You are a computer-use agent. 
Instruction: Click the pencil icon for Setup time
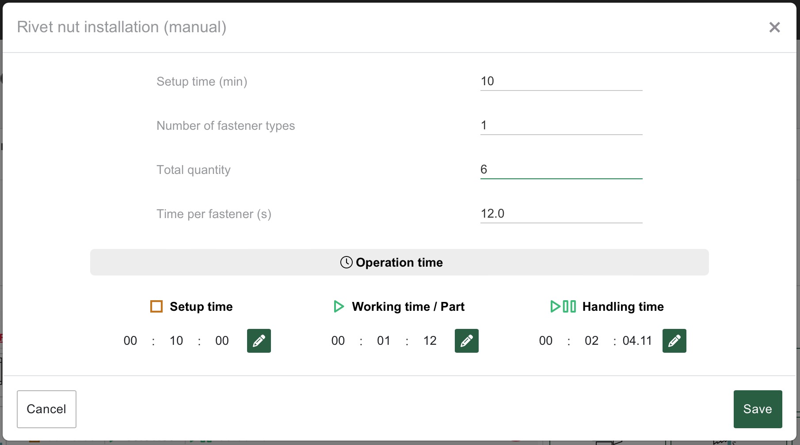(x=259, y=341)
